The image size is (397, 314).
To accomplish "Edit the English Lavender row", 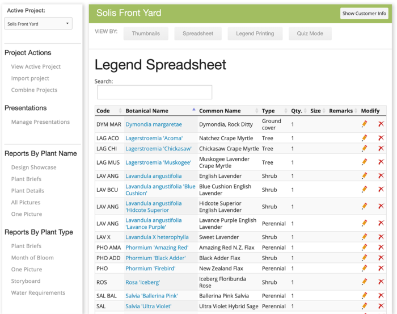I will pyautogui.click(x=364, y=175).
